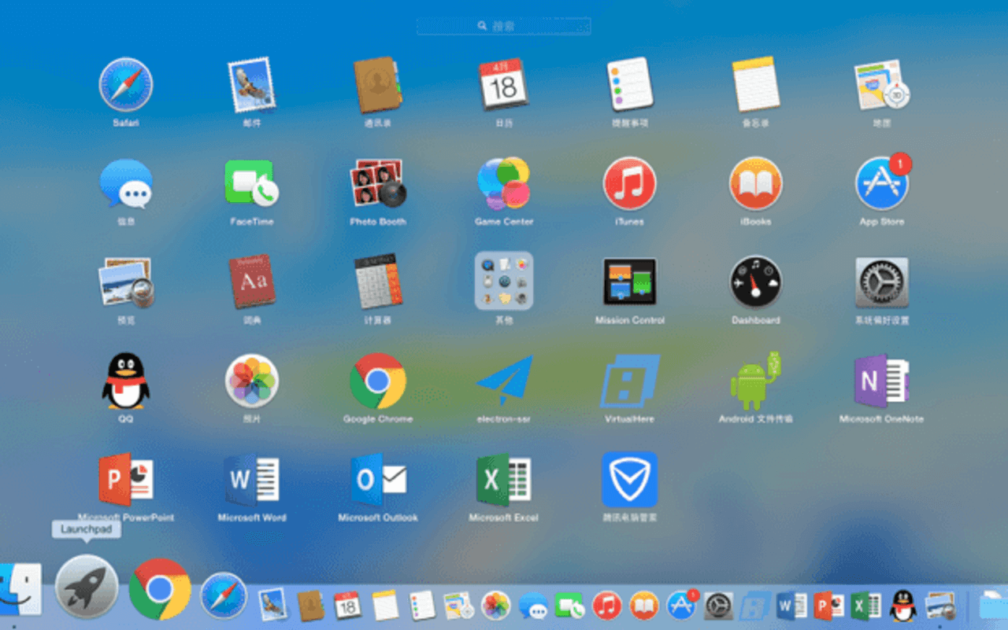This screenshot has height=630, width=1008.
Task: Launch Photo Booth
Action: pos(378,183)
